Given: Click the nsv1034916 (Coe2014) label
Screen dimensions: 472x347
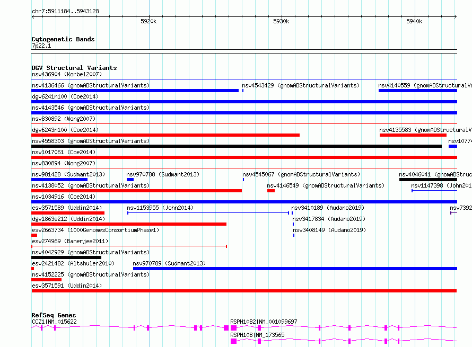Looking at the screenshot, I should point(64,197).
